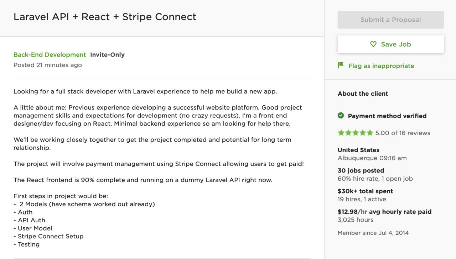Flag the job as inappropriate
Image resolution: width=456 pixels, height=259 pixels.
(381, 66)
